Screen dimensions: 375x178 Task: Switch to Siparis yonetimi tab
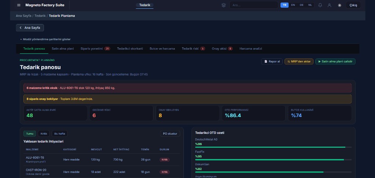click(x=95, y=49)
